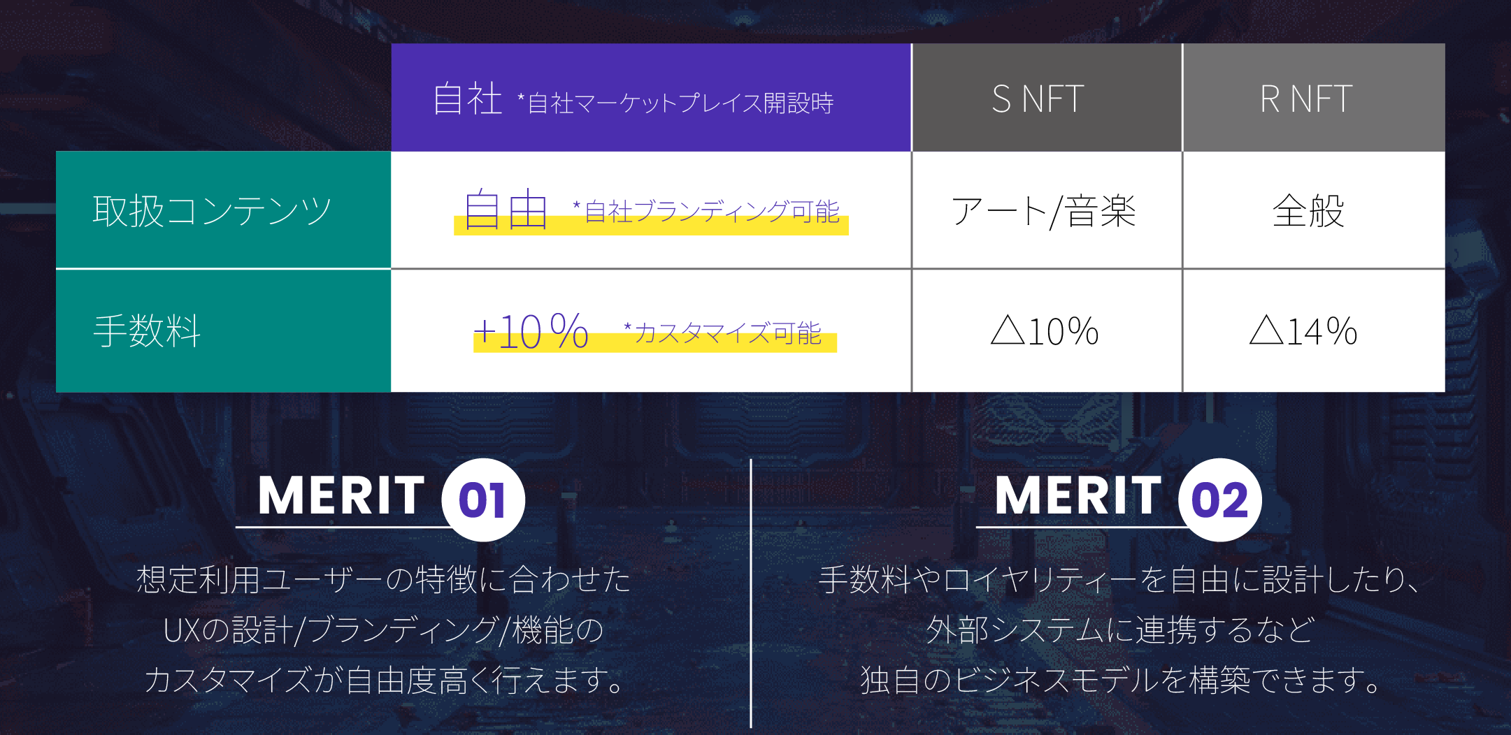1511x735 pixels.
Task: Click the triangle symbol before 10%
Action: (1008, 330)
